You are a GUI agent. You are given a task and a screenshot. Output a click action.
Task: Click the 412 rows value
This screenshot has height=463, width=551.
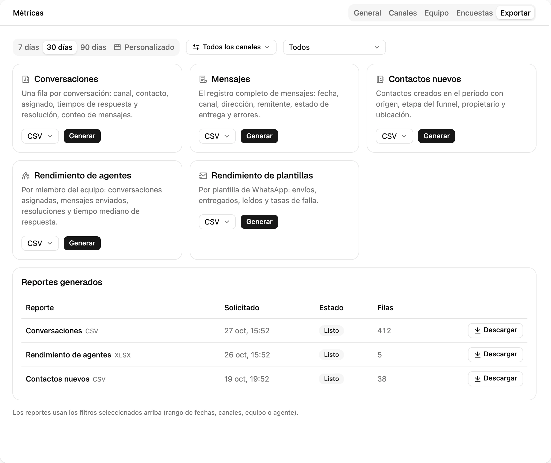(x=384, y=331)
